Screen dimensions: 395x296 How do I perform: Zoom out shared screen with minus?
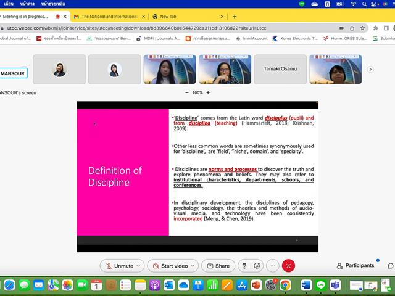pos(187,92)
